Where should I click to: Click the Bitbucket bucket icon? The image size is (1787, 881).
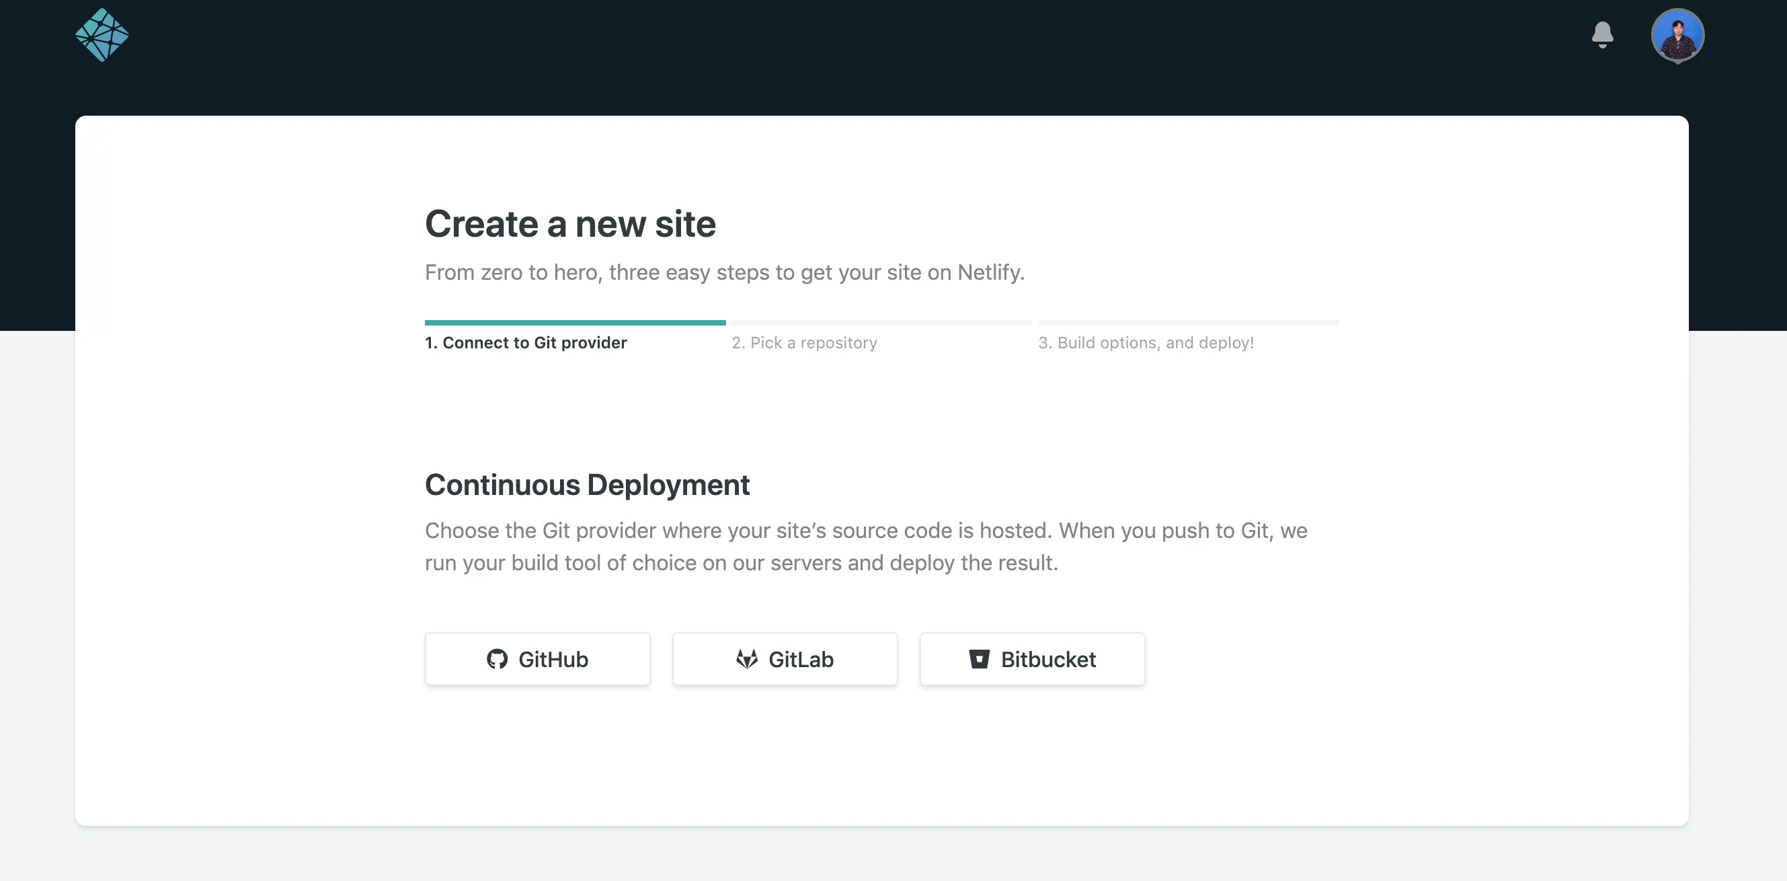[x=979, y=659]
